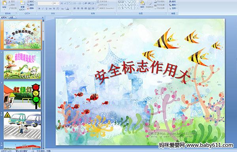This screenshot has height=152, width=237.
Task: Switch to the Outline tab in the left pane
Action: [11, 17]
